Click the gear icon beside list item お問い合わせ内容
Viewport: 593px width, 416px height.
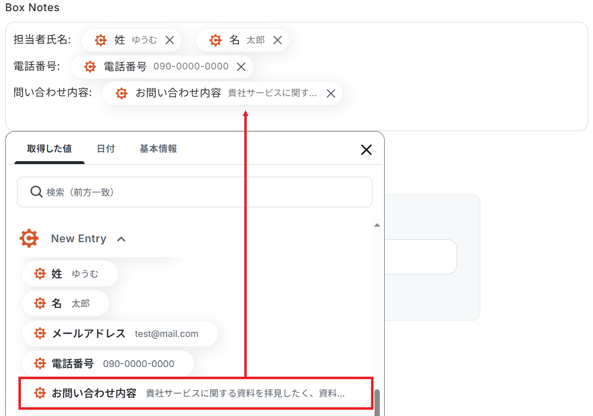coord(40,393)
